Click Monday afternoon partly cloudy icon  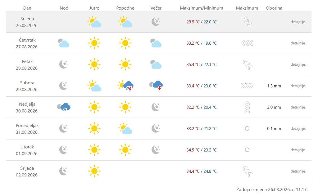(125, 128)
